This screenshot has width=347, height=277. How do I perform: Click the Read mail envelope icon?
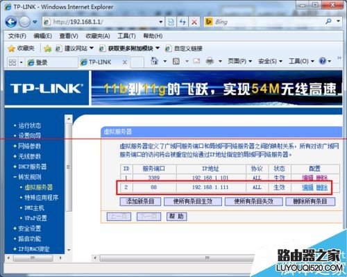(x=196, y=61)
